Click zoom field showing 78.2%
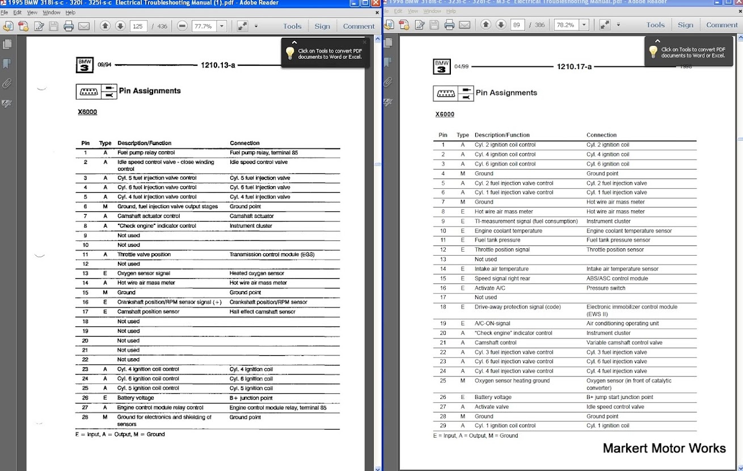 (x=566, y=25)
